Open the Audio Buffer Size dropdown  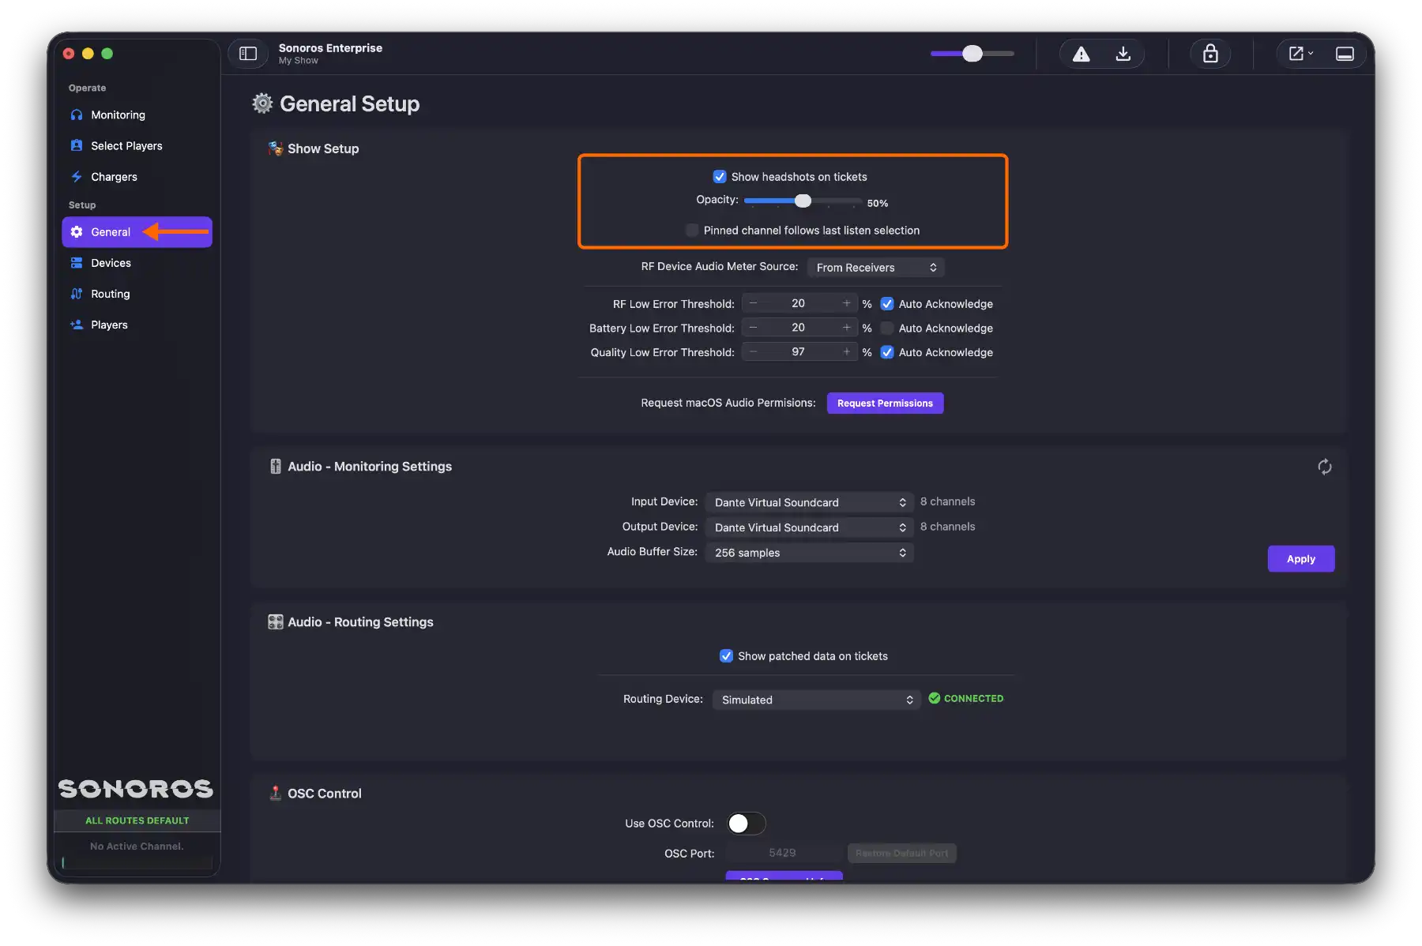tap(810, 553)
